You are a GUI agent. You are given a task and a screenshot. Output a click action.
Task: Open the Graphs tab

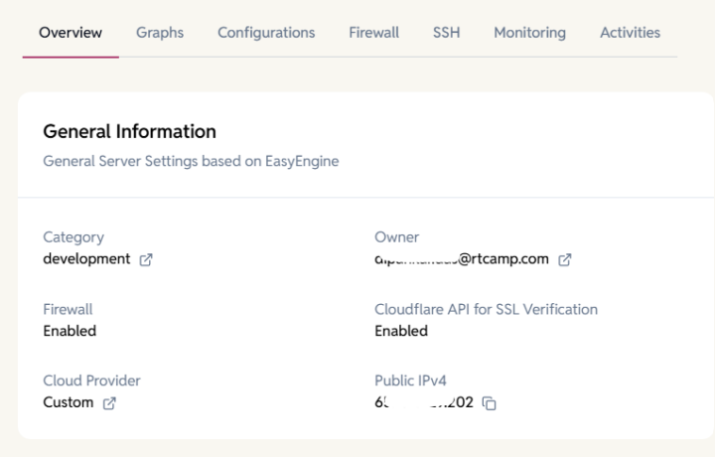pos(160,33)
